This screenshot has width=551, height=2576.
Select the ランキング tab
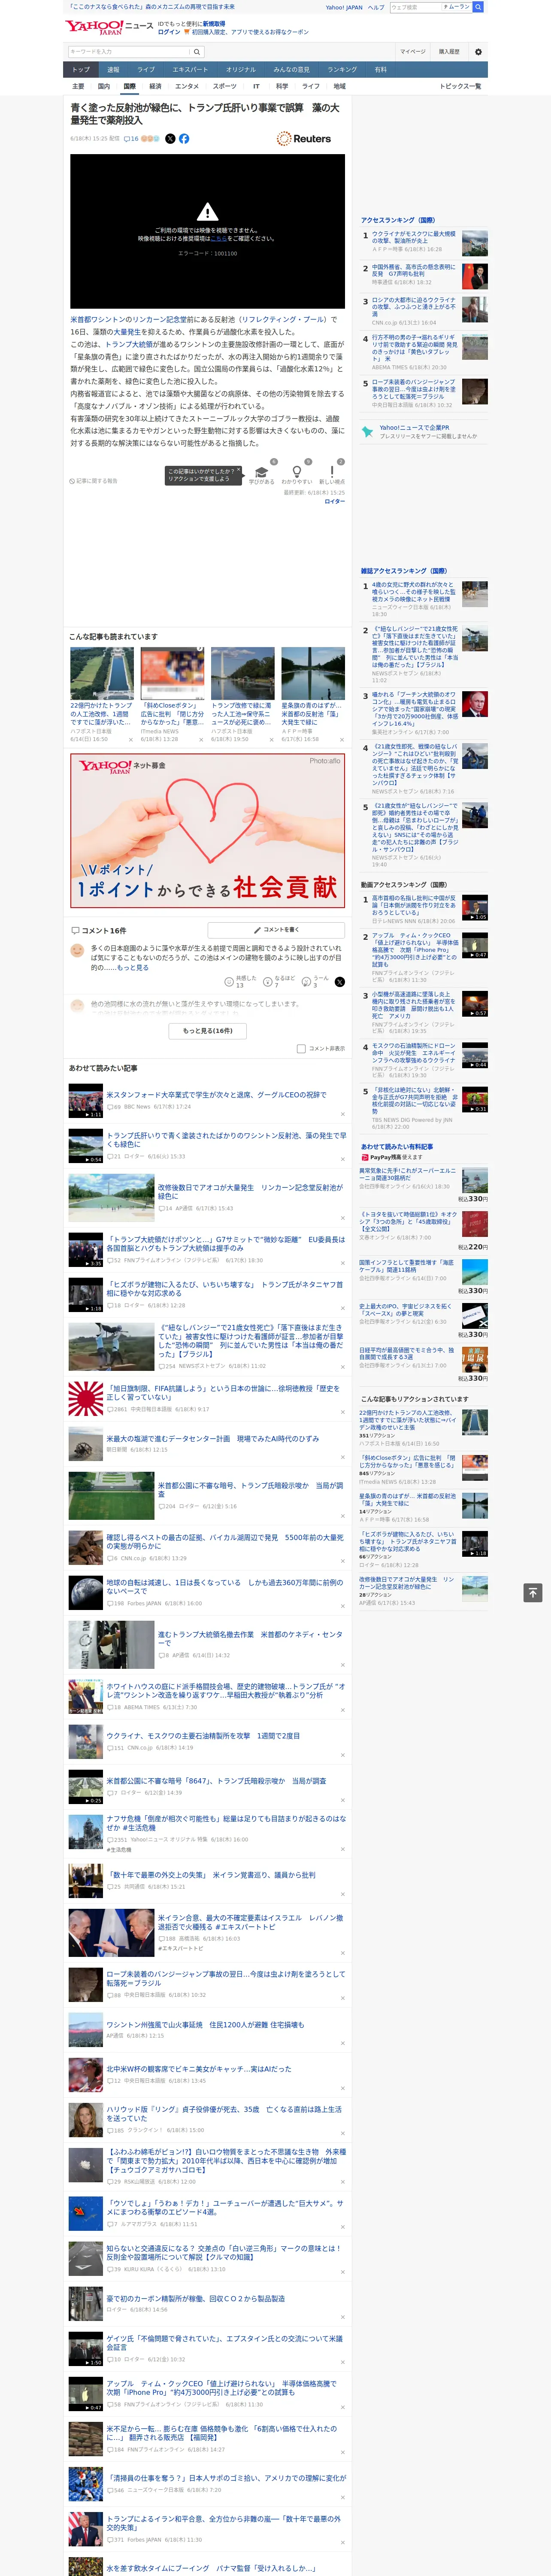[342, 70]
